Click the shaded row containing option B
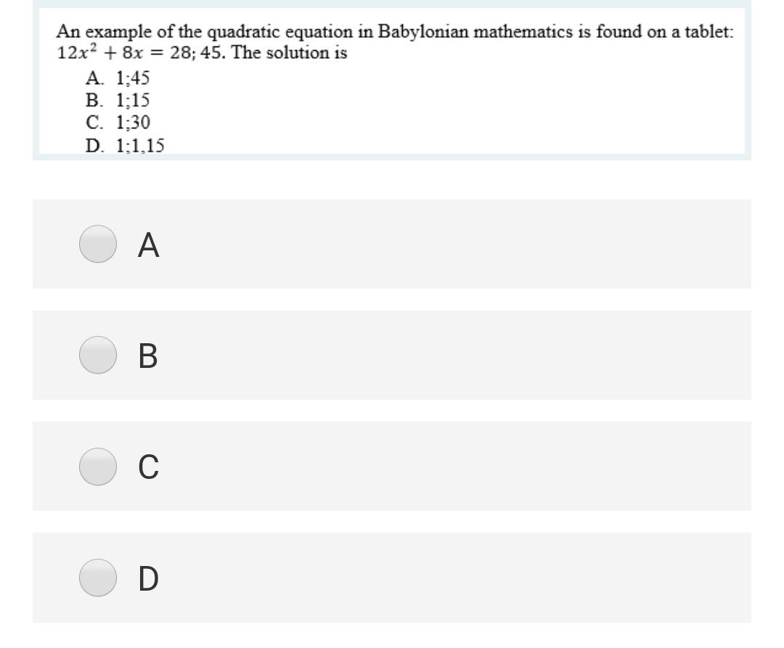784x648 pixels. pyautogui.click(x=392, y=355)
